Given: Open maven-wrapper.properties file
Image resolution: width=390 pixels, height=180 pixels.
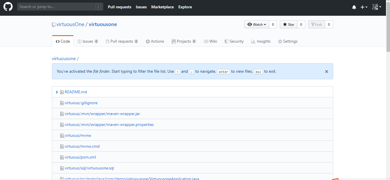Looking at the screenshot, I should tap(109, 124).
